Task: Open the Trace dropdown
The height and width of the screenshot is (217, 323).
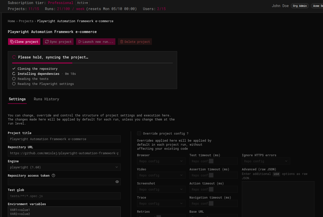Action: 161,203
